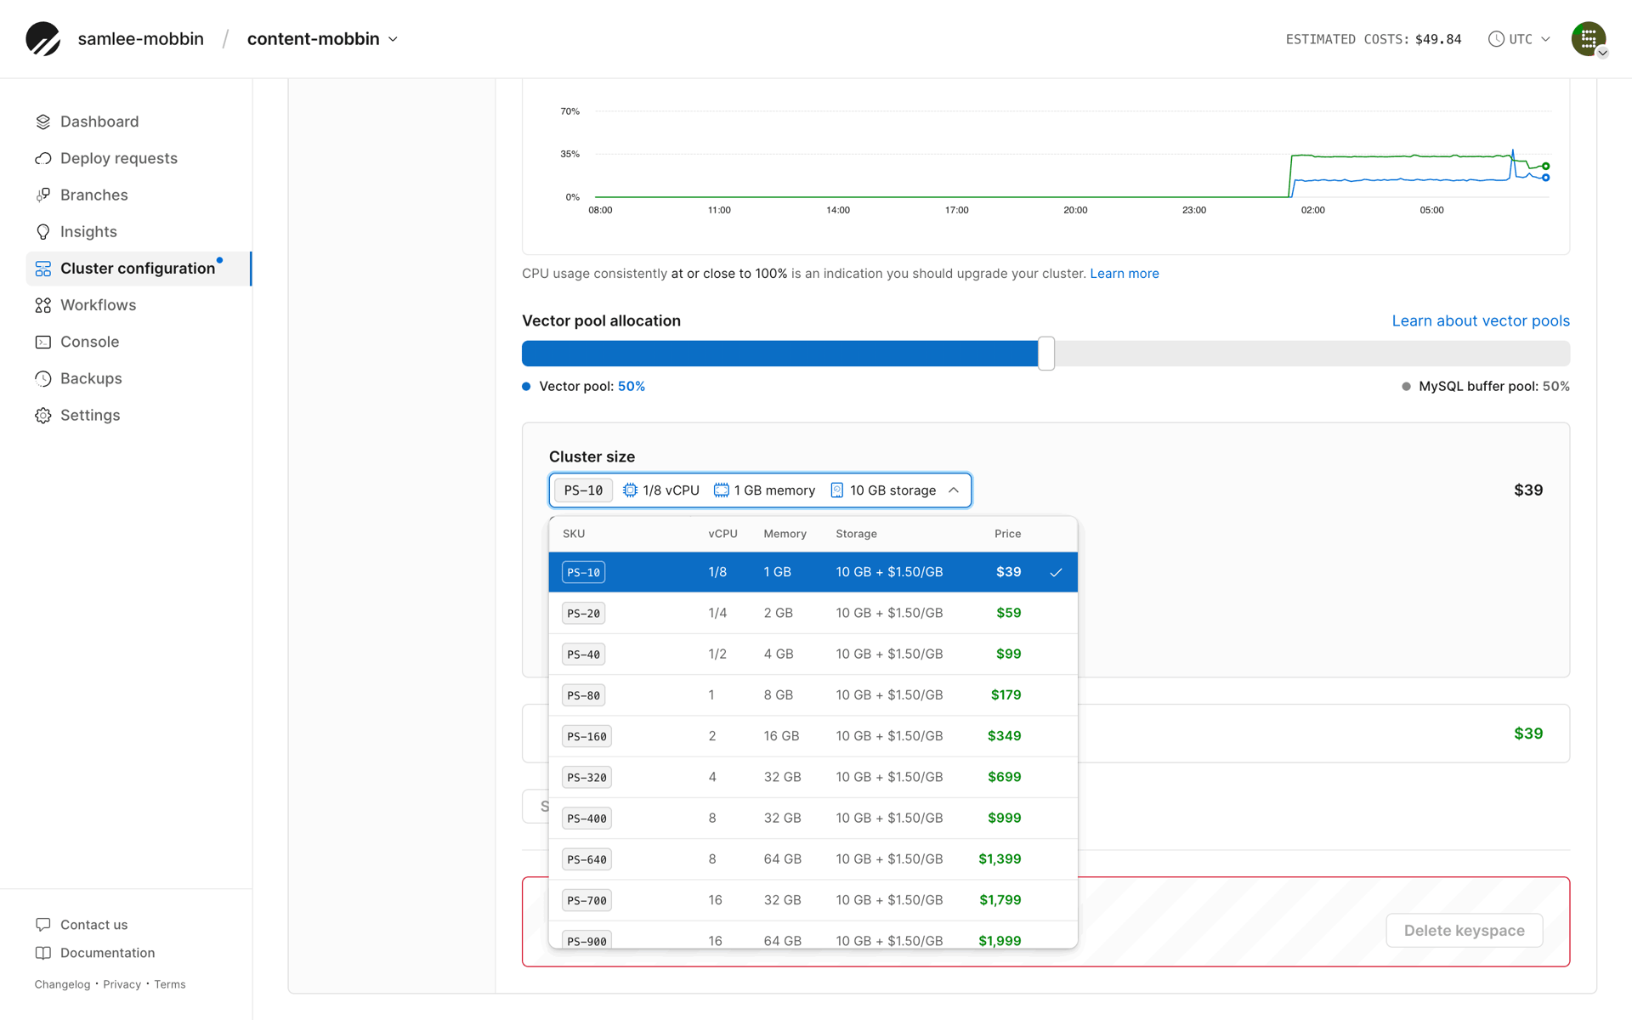Screen dimensions: 1632x1020
Task: Go to Deploy requests
Action: [119, 158]
